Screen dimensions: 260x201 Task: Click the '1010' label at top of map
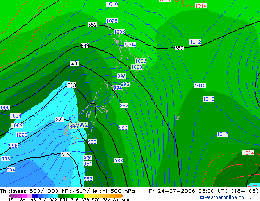pos(112,4)
